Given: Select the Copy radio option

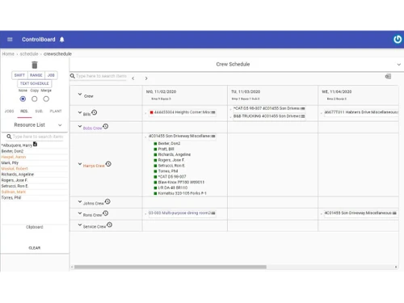Looking at the screenshot, I should [x=35, y=99].
